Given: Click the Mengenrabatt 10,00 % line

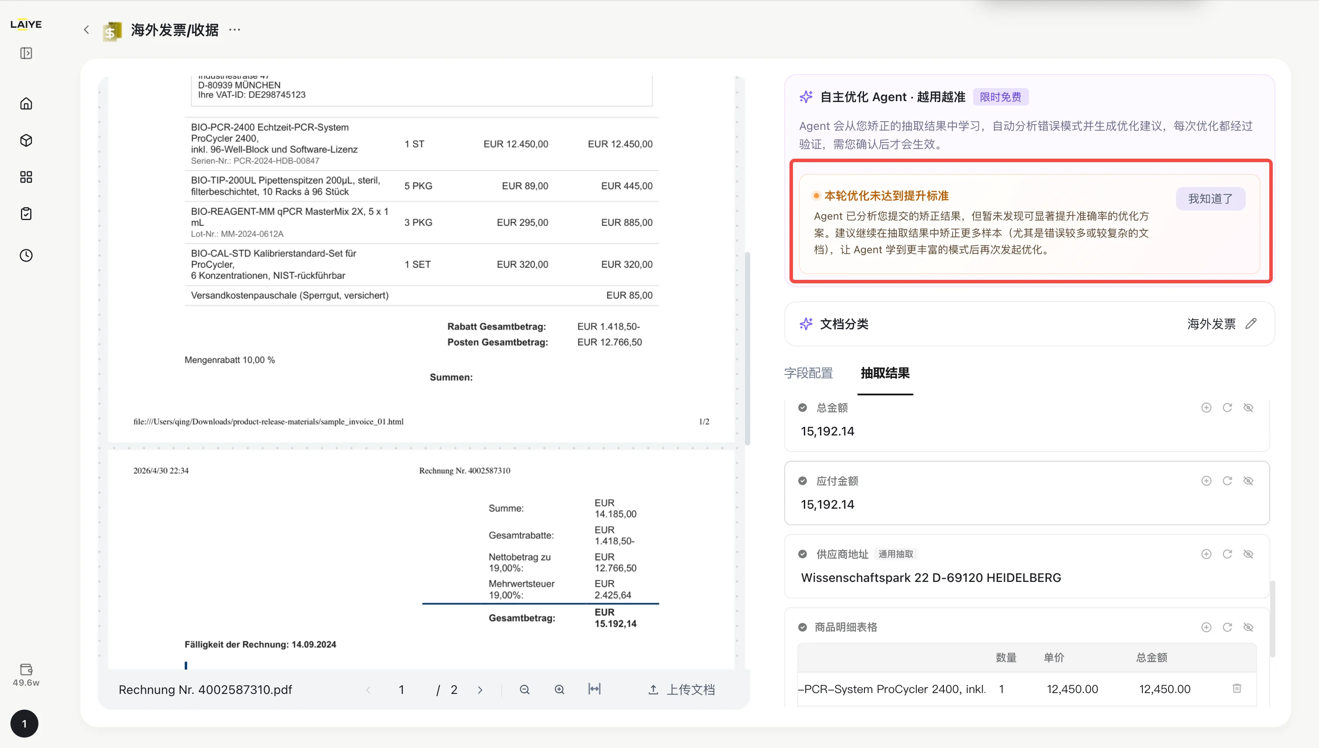Looking at the screenshot, I should (229, 360).
